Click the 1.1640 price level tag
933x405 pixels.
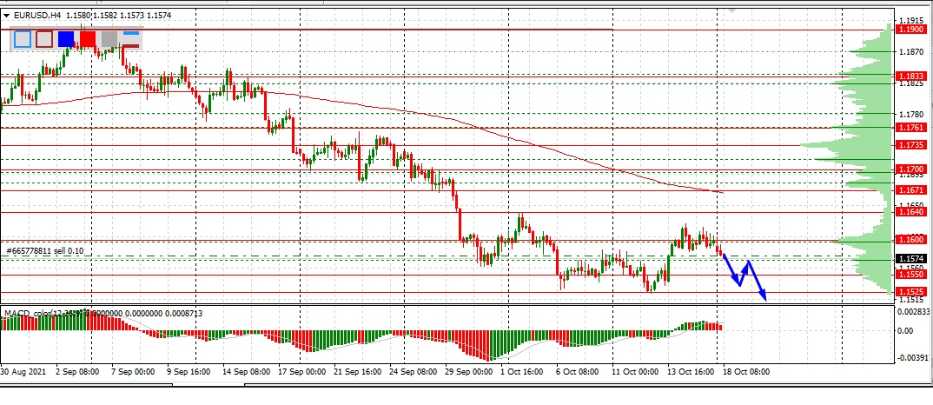911,211
